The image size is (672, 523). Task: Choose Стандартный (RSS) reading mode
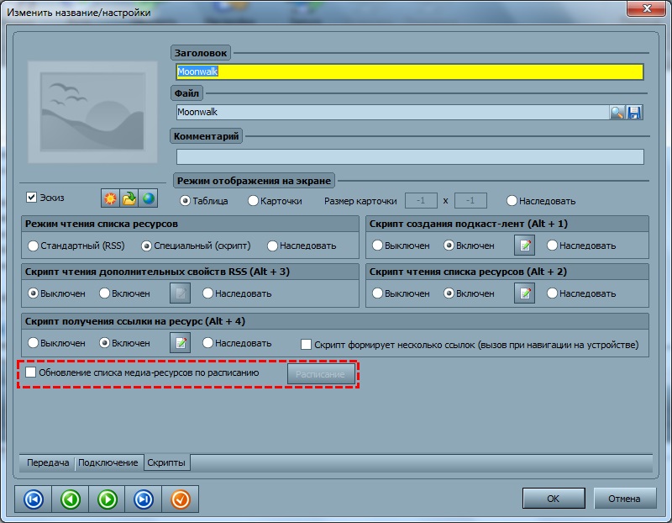click(x=34, y=246)
